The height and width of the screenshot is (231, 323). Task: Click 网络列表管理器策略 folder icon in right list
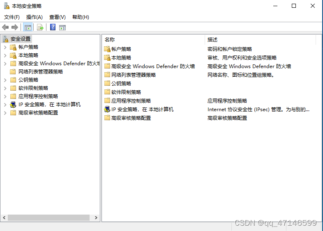[x=107, y=75]
